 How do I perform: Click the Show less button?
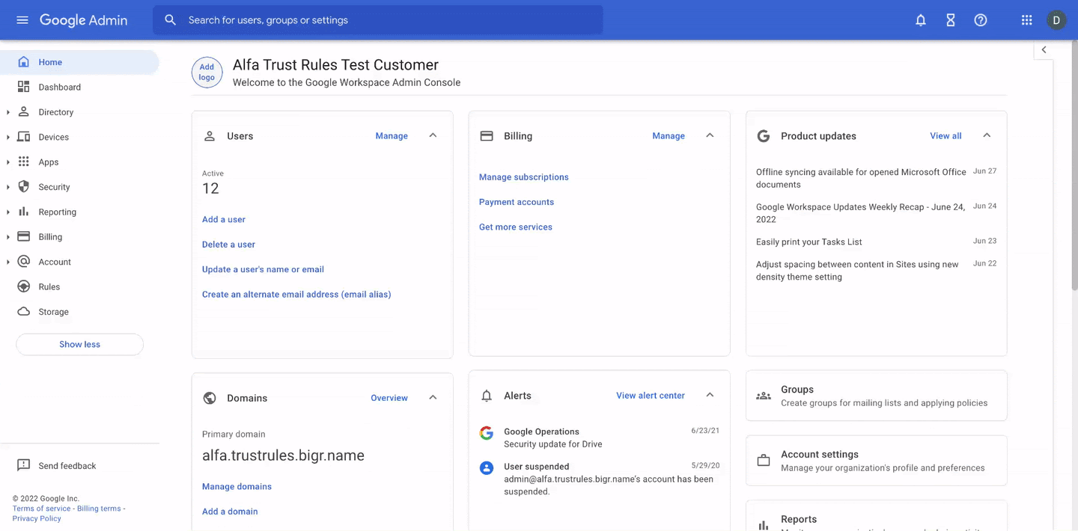click(x=79, y=344)
